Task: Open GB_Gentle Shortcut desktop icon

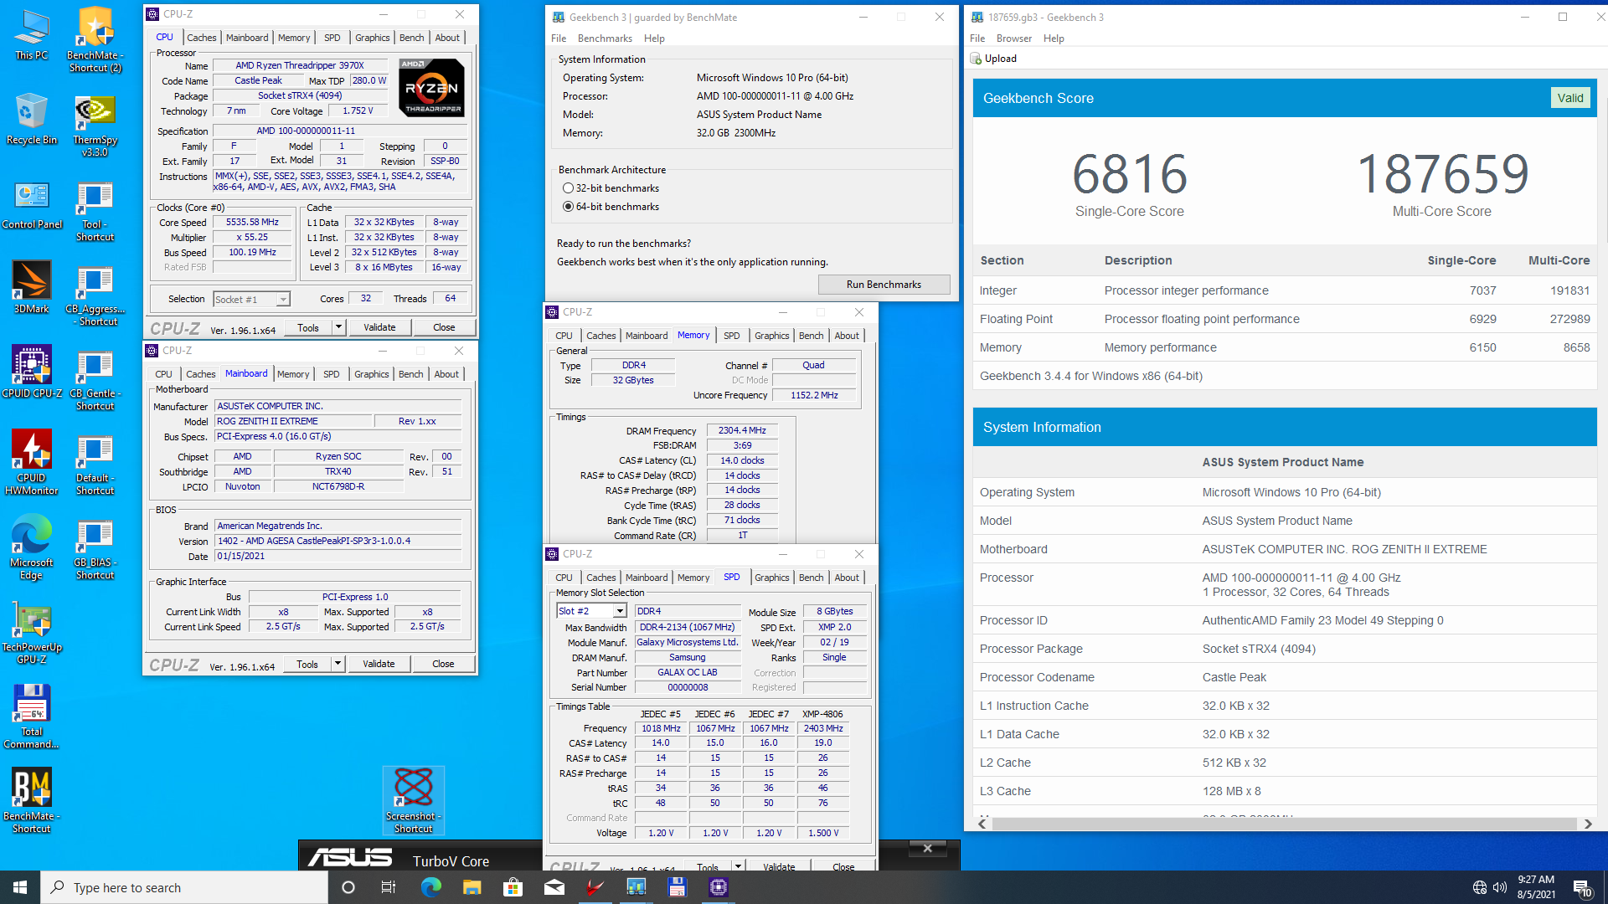Action: coord(95,379)
